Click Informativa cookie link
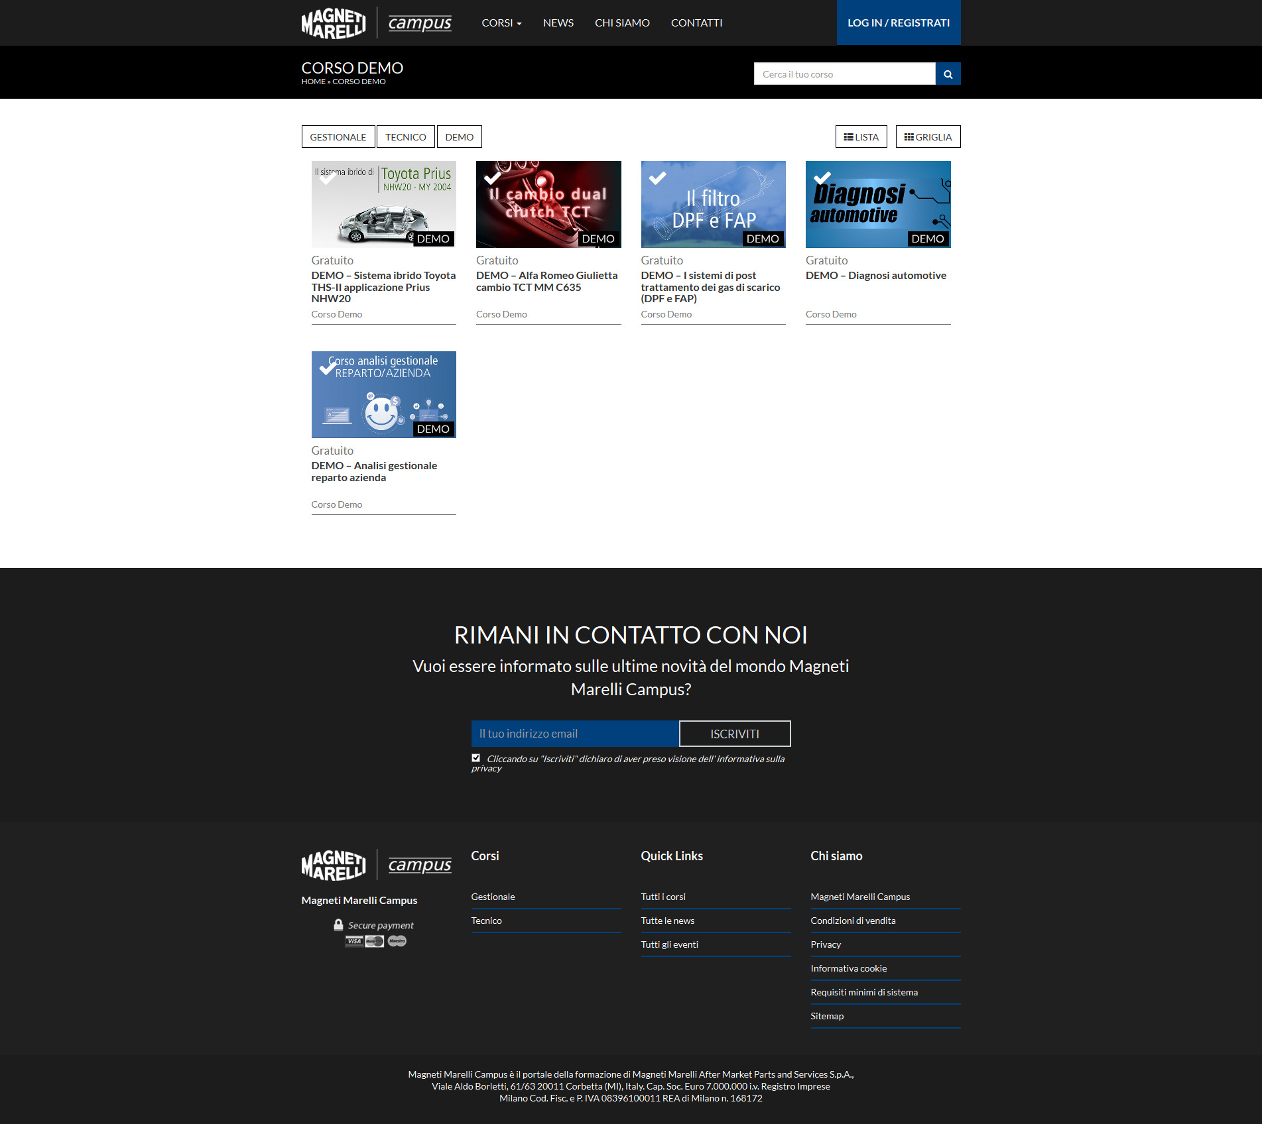The width and height of the screenshot is (1262, 1124). (848, 968)
